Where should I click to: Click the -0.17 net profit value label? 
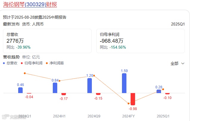[x=64, y=99]
